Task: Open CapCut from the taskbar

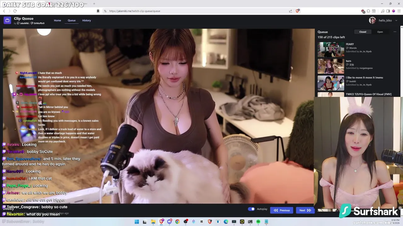Action: tap(201, 222)
